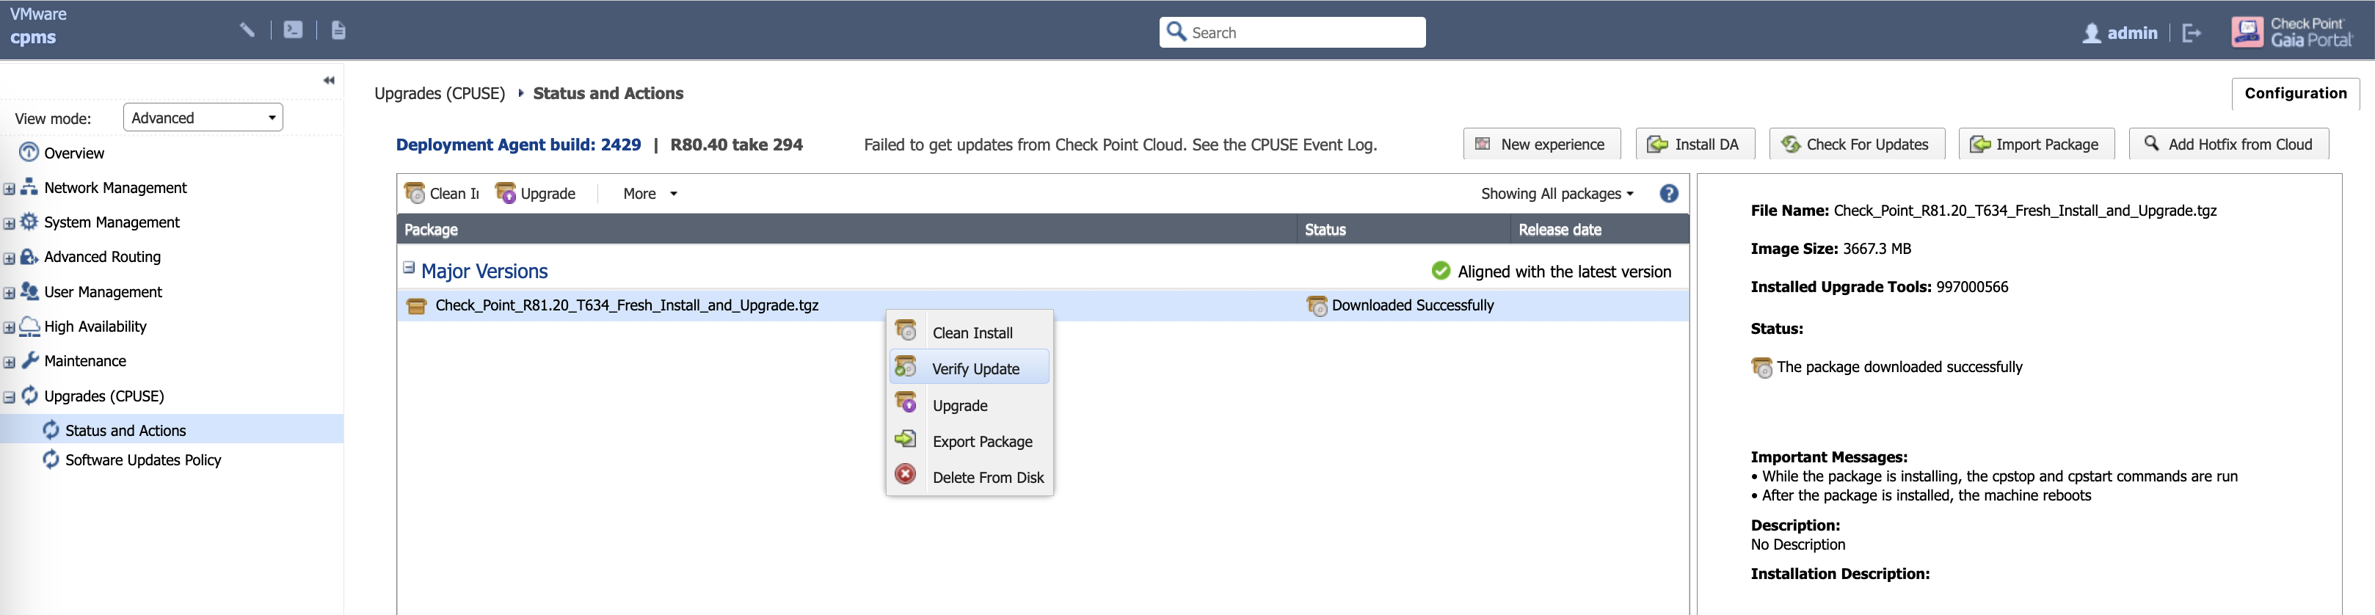The image size is (2375, 615).
Task: Open the More actions dropdown
Action: tap(650, 194)
